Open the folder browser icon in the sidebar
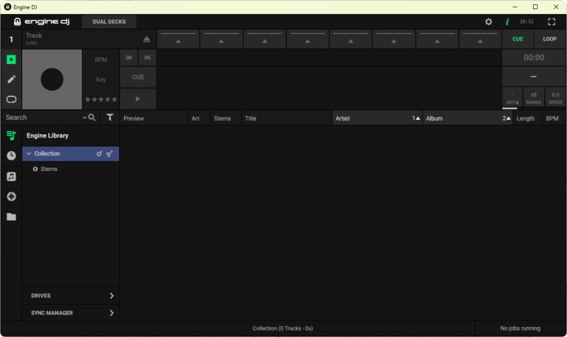567x337 pixels. pyautogui.click(x=11, y=216)
